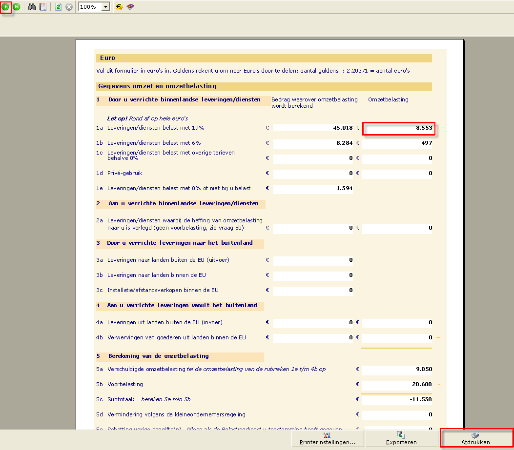Screen dimensions: 514x450
Task: Open the zoom percentage dropdown arrow
Action: pos(105,6)
